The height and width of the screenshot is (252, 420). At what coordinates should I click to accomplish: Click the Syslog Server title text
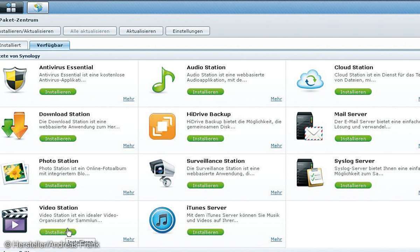tap(355, 161)
